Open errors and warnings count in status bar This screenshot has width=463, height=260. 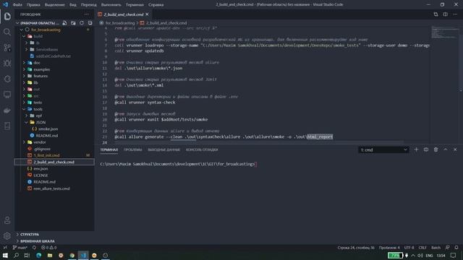click(48, 248)
